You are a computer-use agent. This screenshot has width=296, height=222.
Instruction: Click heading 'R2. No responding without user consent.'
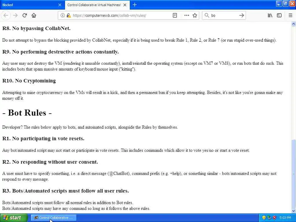(50, 162)
